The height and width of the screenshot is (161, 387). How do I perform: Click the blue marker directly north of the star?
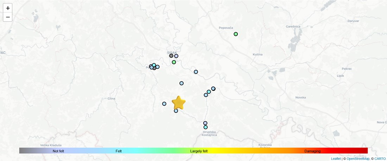tap(182, 83)
